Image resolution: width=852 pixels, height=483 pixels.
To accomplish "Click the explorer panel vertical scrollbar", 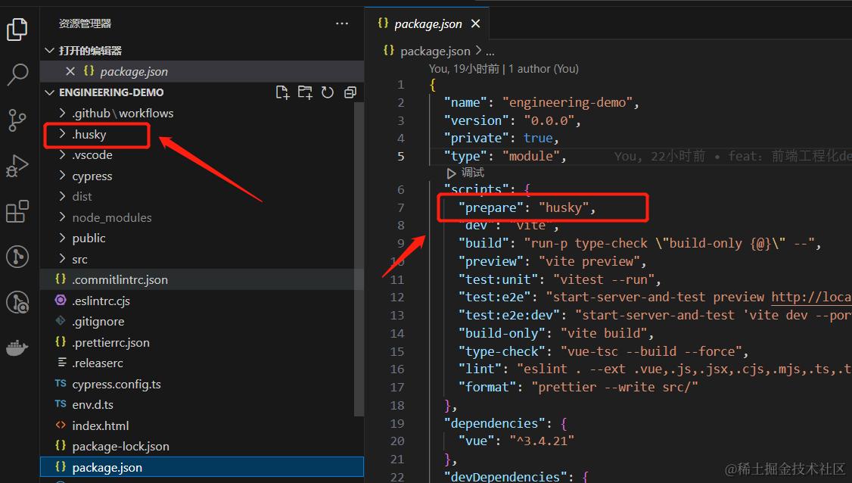I will pos(359,259).
